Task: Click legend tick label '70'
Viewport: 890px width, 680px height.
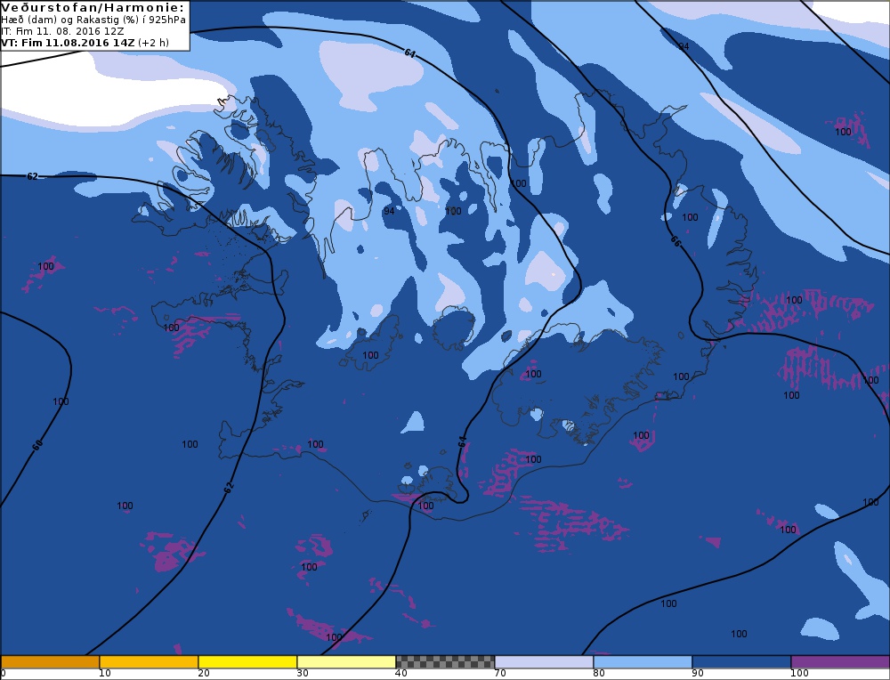Action: click(500, 674)
